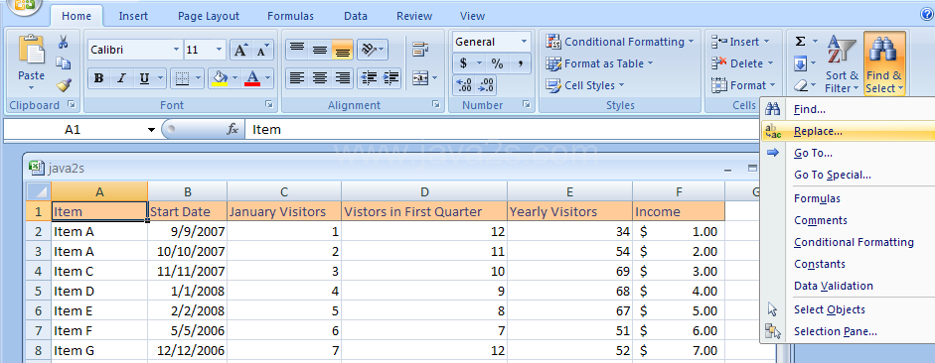
Task: Click the Decrease Decimal icon
Action: (486, 85)
